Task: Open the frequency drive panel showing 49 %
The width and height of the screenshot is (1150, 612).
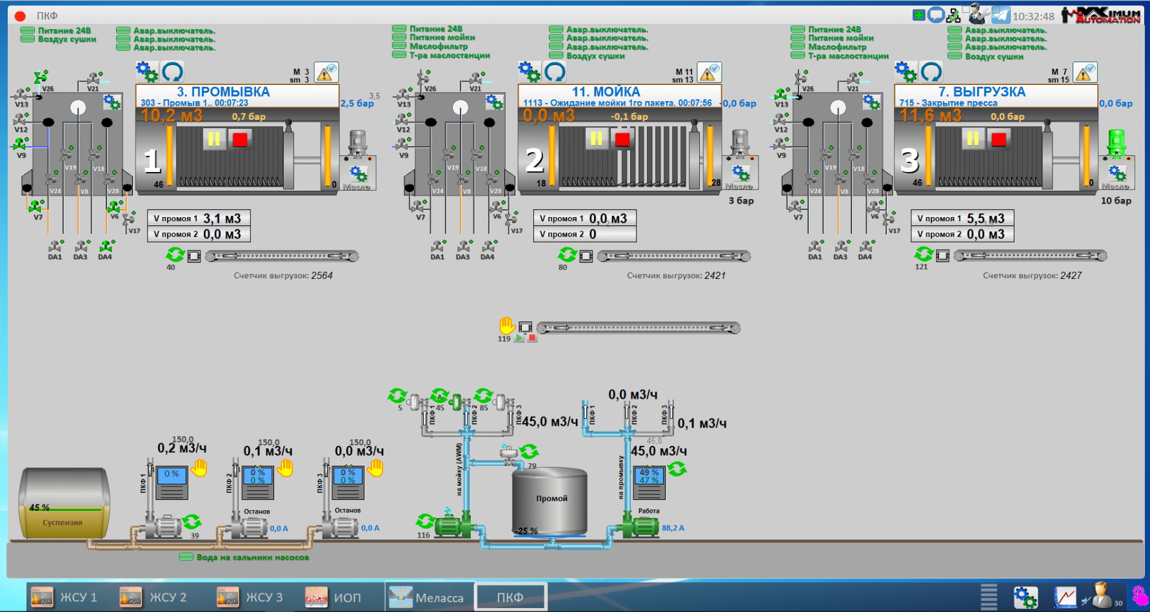Action: pos(649,483)
